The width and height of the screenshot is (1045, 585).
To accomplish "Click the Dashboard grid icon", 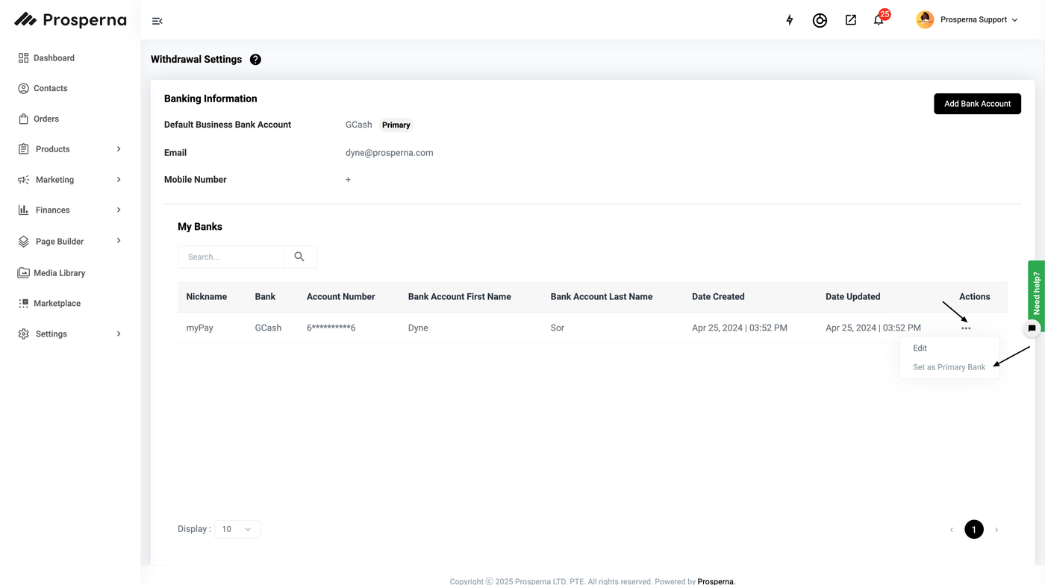I will 23,58.
